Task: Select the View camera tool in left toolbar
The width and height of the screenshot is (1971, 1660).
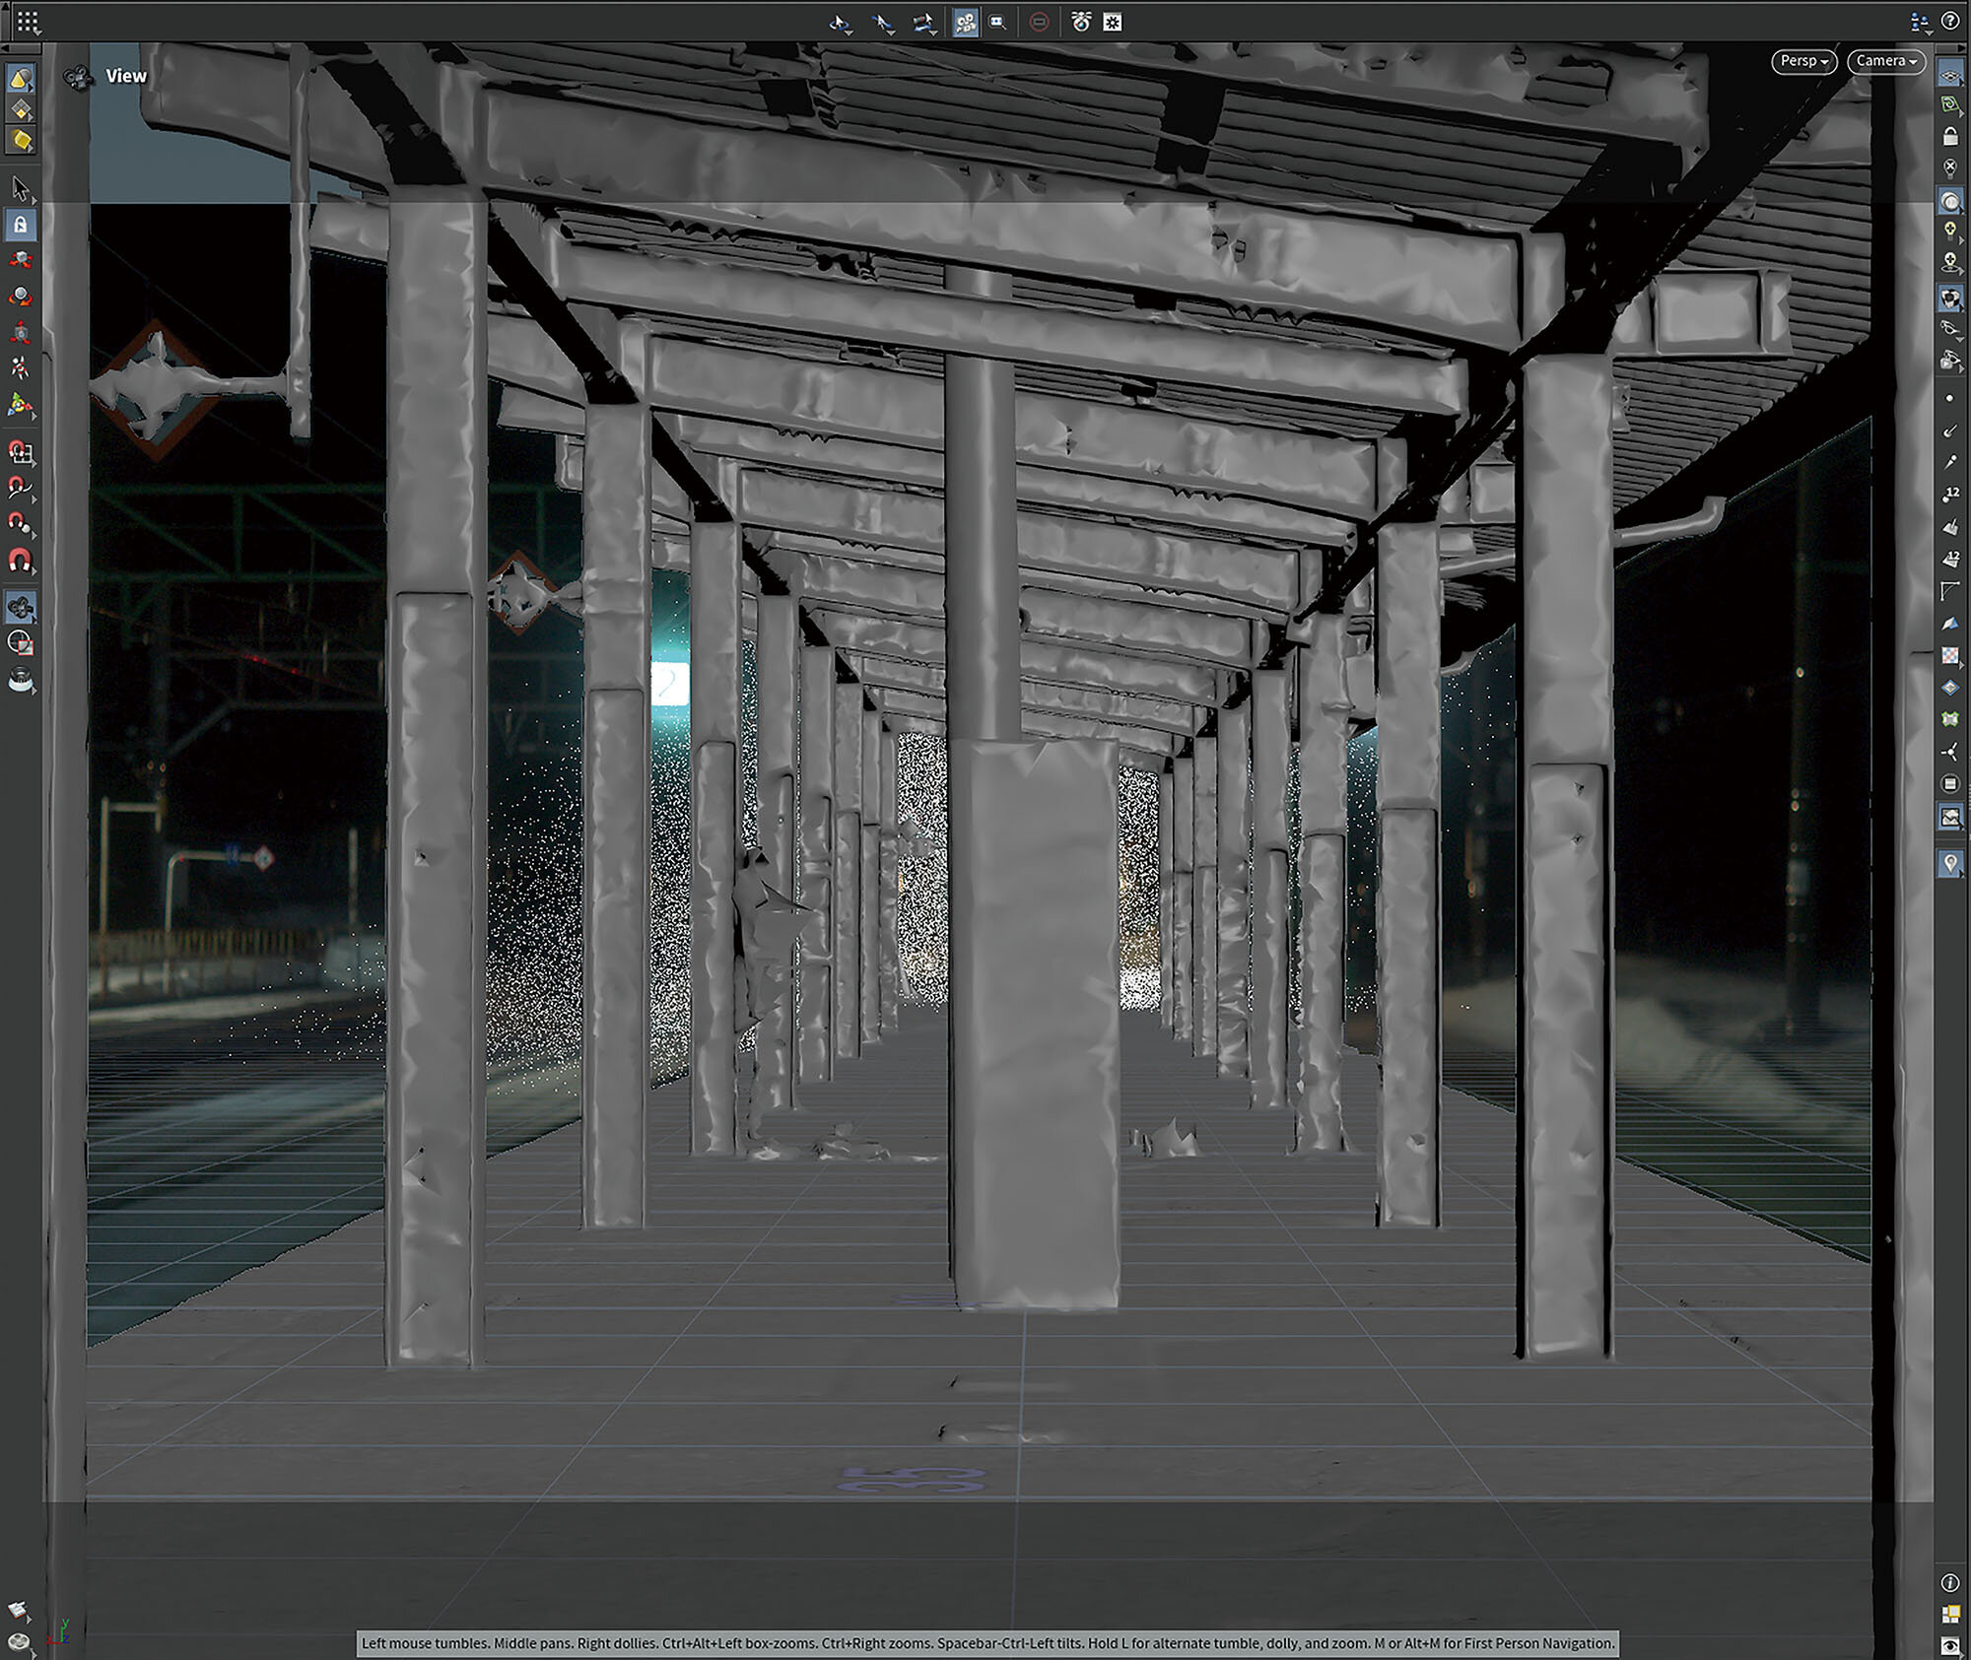Action: 20,608
